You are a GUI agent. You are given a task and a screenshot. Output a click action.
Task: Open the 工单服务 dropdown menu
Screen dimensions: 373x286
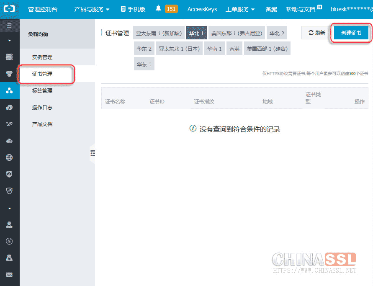tap(240, 9)
